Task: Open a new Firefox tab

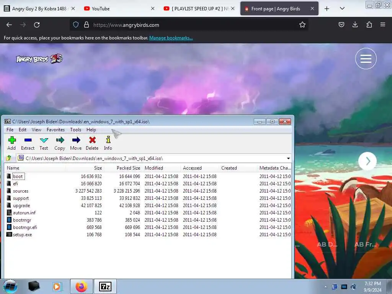Action: [x=327, y=8]
